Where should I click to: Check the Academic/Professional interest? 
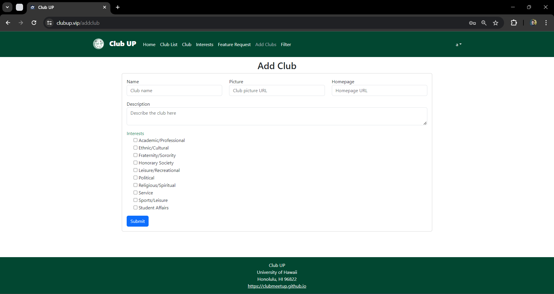coord(135,140)
